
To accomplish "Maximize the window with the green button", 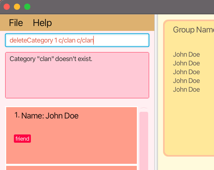I will point(27,7).
